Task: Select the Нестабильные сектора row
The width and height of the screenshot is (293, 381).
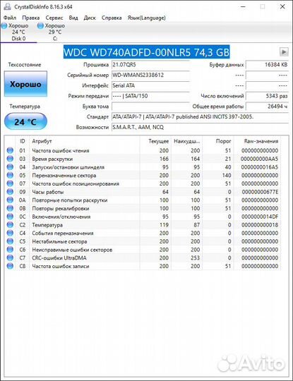Action: [143, 241]
